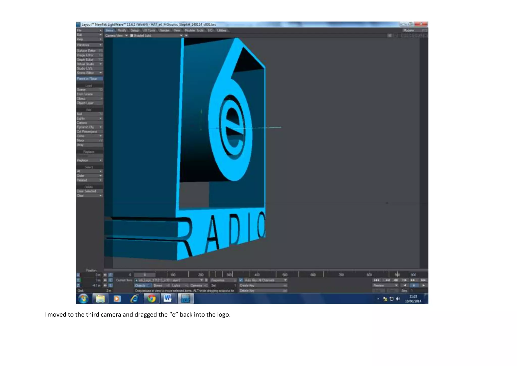Switch edit mode to Objects
The height and width of the screenshot is (366, 517).
[143, 285]
